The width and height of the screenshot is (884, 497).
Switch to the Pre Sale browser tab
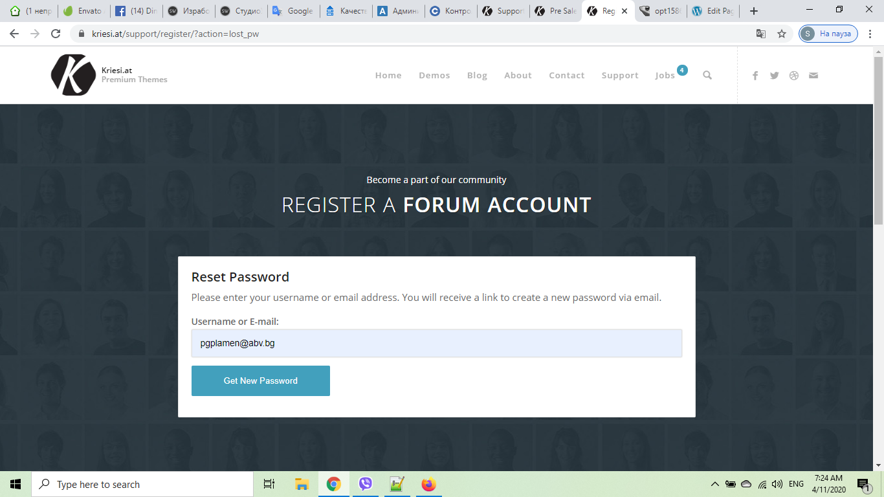[x=556, y=11]
